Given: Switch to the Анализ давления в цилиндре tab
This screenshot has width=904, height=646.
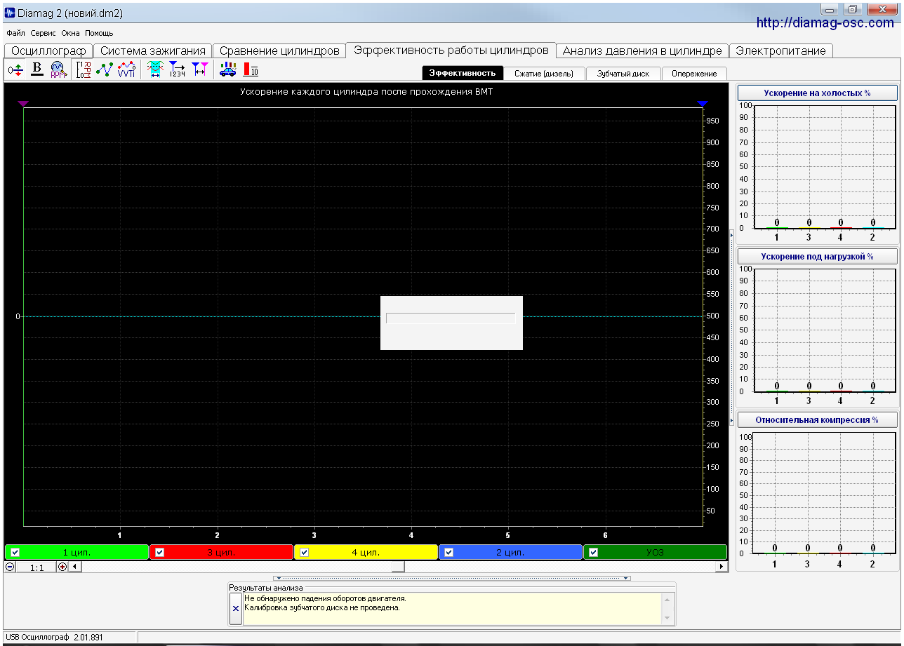Looking at the screenshot, I should 642,51.
